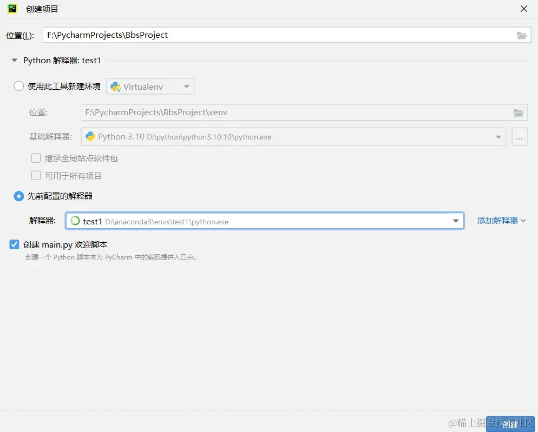Toggle 继承全局站点软件包 checkbox
The width and height of the screenshot is (538, 432).
[x=36, y=158]
